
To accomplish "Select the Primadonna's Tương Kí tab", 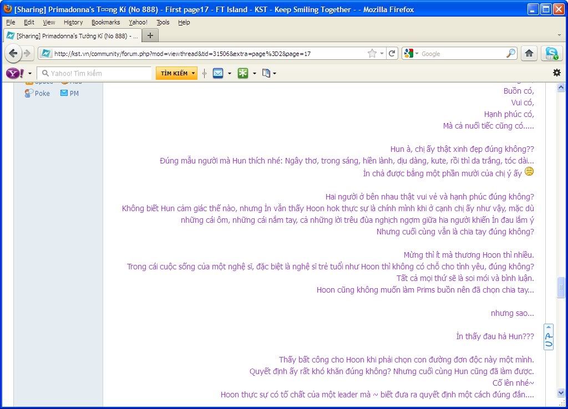I will [x=72, y=36].
